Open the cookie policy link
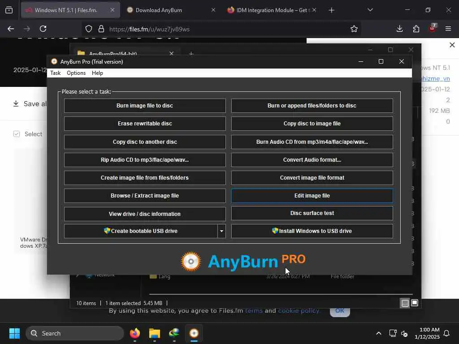The image size is (459, 344). 299,311
